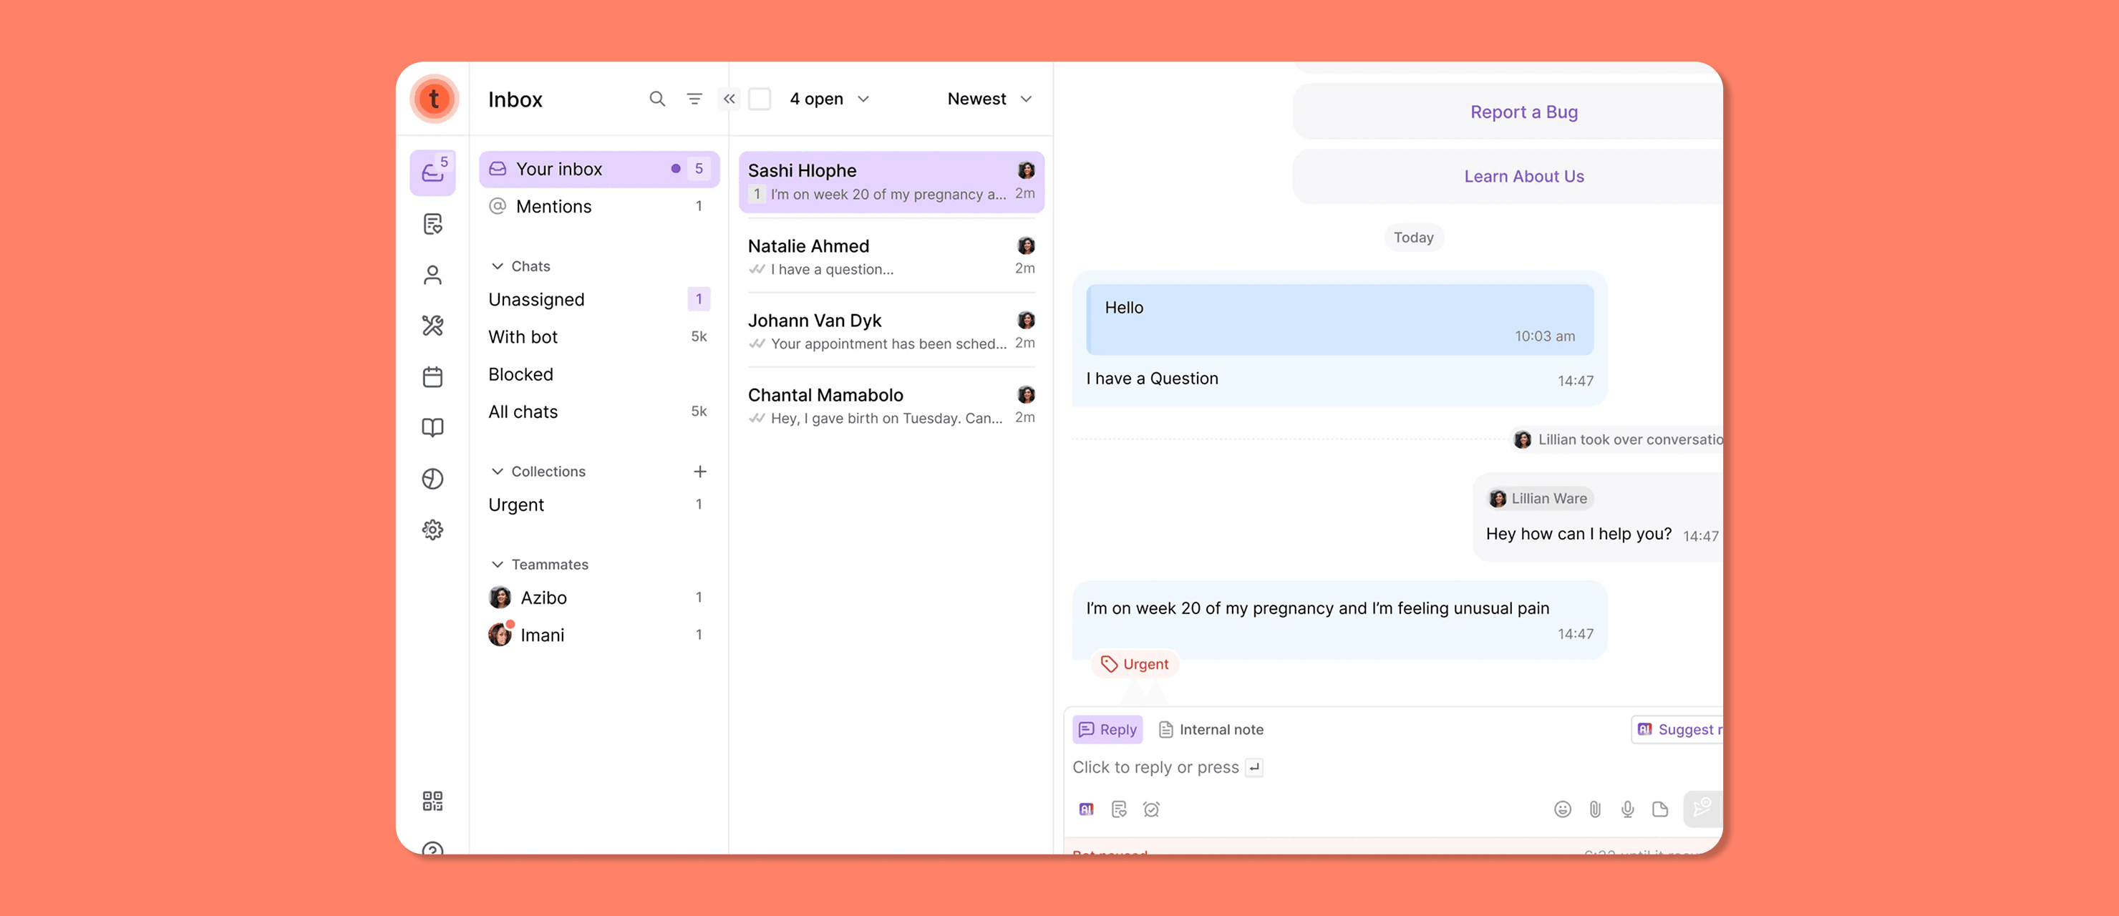Click the attachment paperclip icon
Viewport: 2119px width, 916px height.
point(1595,809)
